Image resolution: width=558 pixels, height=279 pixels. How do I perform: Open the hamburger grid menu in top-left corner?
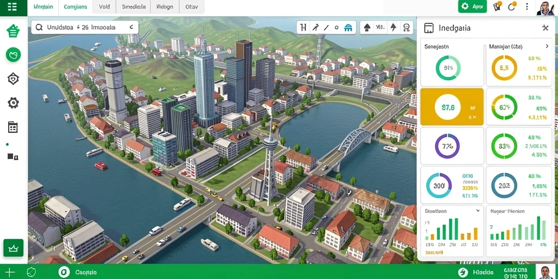point(12,7)
